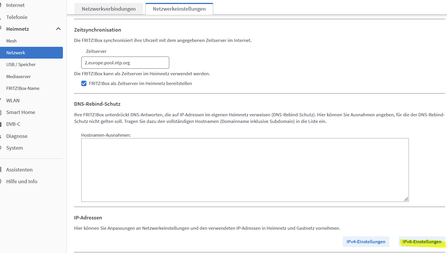Click the Zeitserver label

click(x=96, y=51)
